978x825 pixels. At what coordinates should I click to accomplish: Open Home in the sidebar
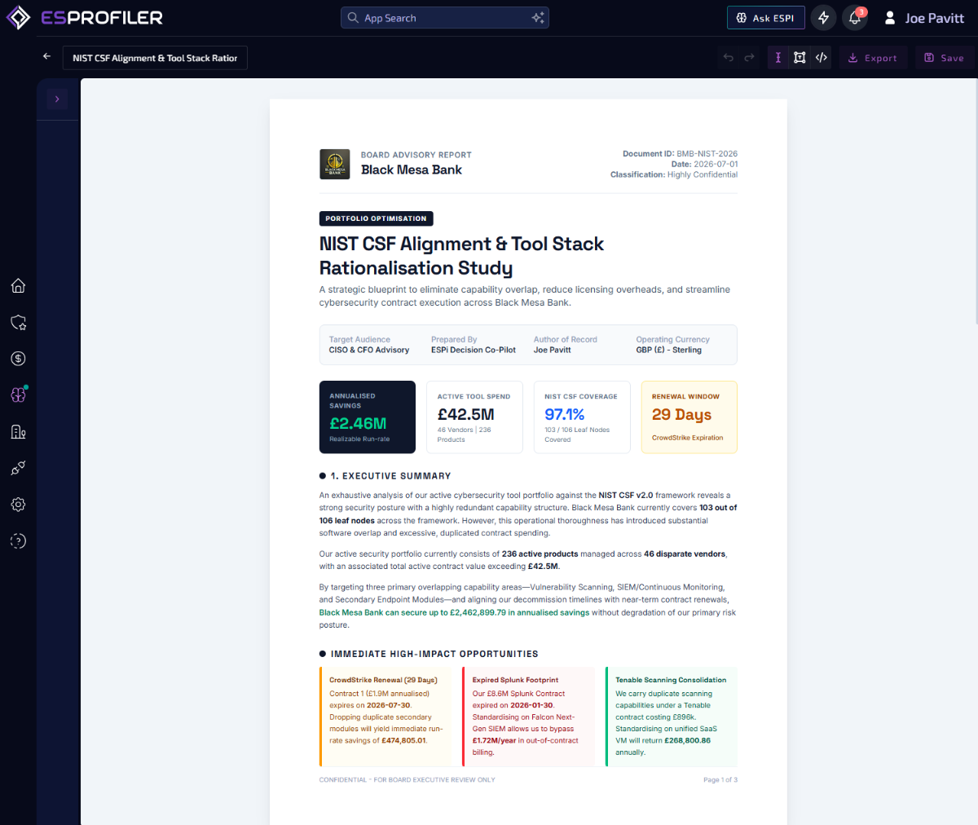[18, 285]
